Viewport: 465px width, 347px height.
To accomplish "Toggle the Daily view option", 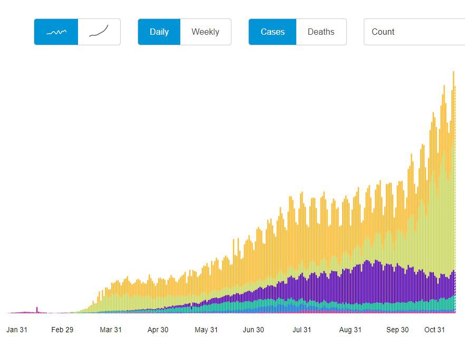I will tap(159, 32).
